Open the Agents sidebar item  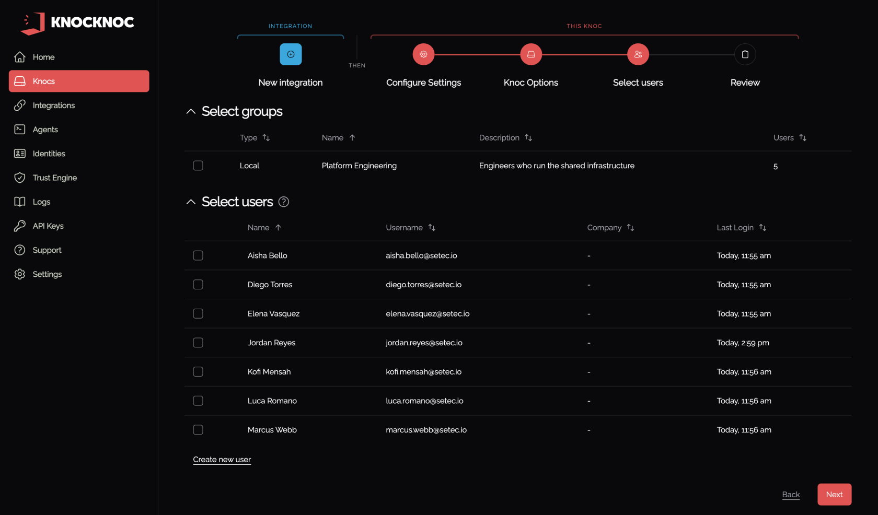coord(79,130)
